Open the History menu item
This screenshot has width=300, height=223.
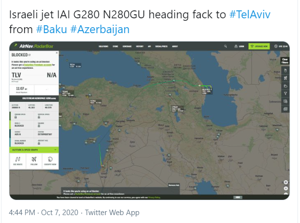(x=140, y=46)
